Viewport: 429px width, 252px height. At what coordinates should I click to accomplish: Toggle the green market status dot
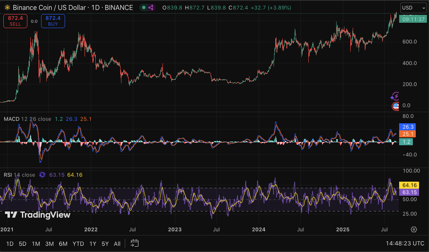pos(143,7)
